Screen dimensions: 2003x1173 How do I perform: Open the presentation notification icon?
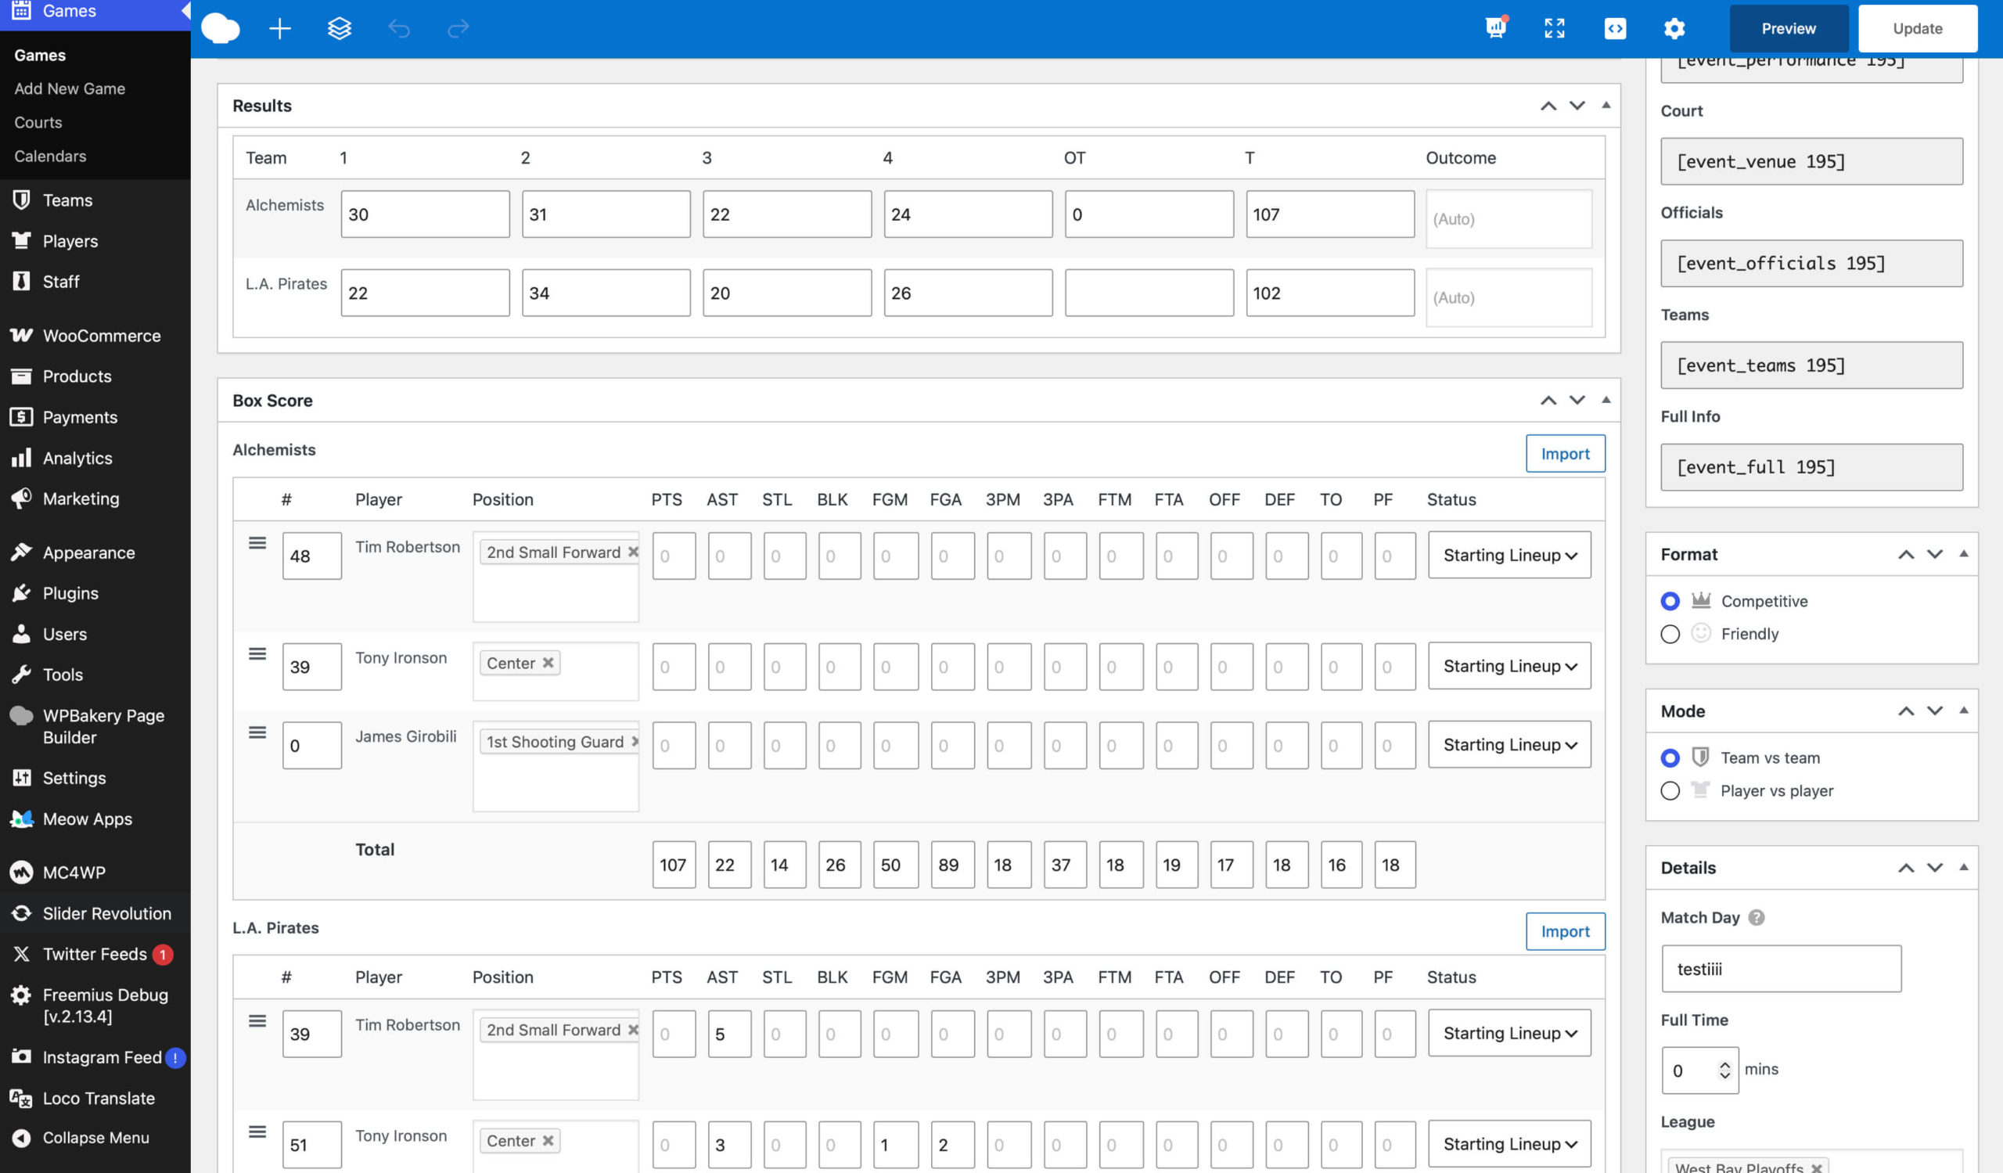(1496, 28)
